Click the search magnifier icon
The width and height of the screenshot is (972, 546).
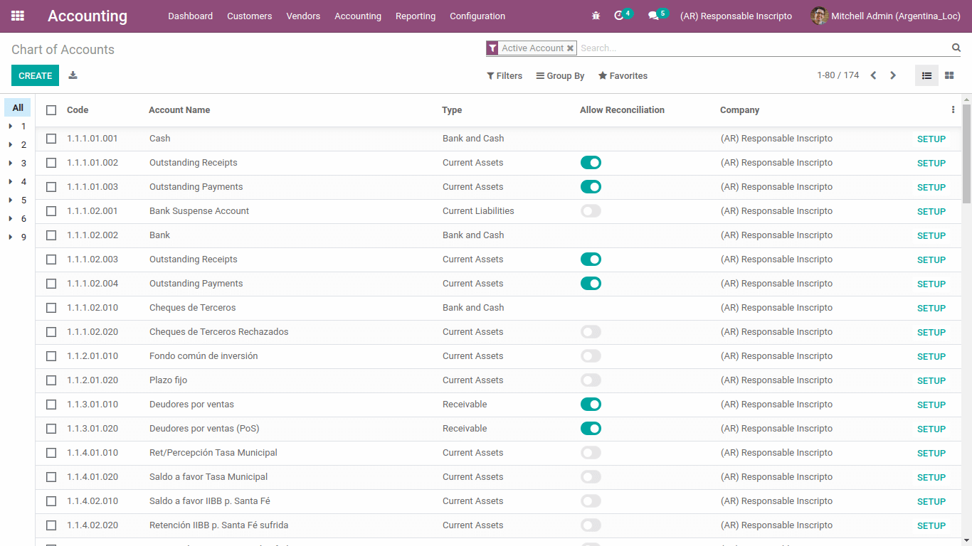coord(956,48)
